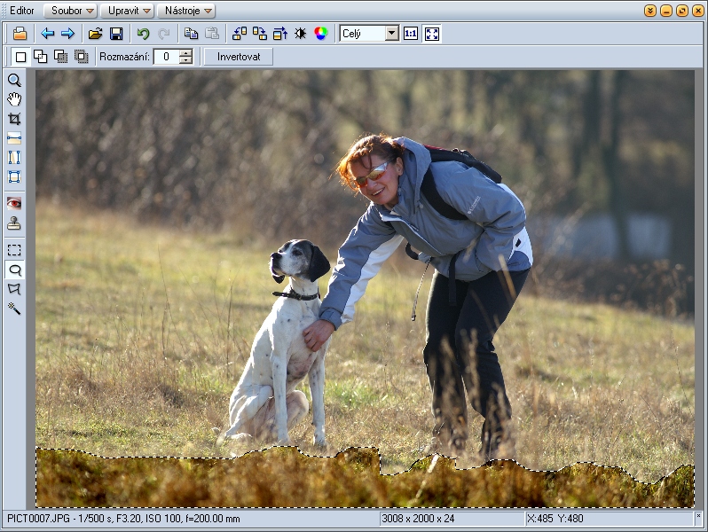Rotate the image right
The image size is (708, 532).
[260, 34]
